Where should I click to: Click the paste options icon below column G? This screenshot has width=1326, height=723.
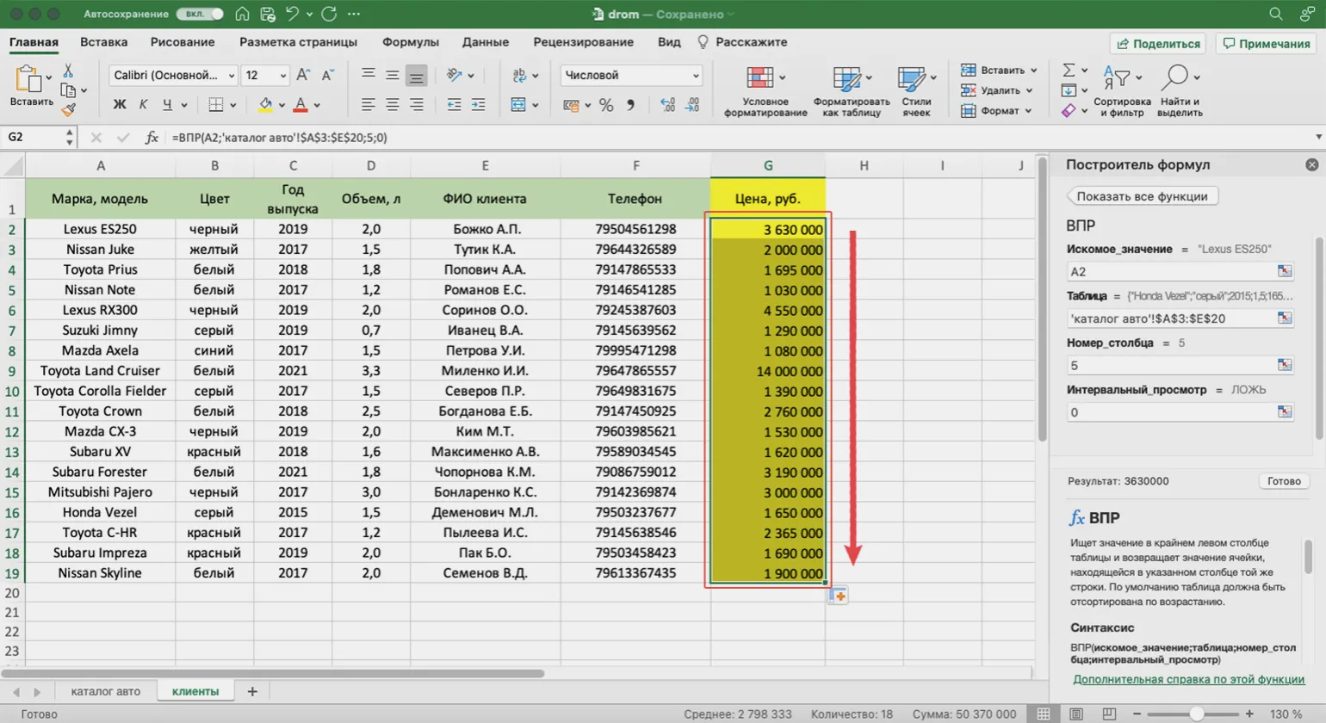tap(838, 596)
